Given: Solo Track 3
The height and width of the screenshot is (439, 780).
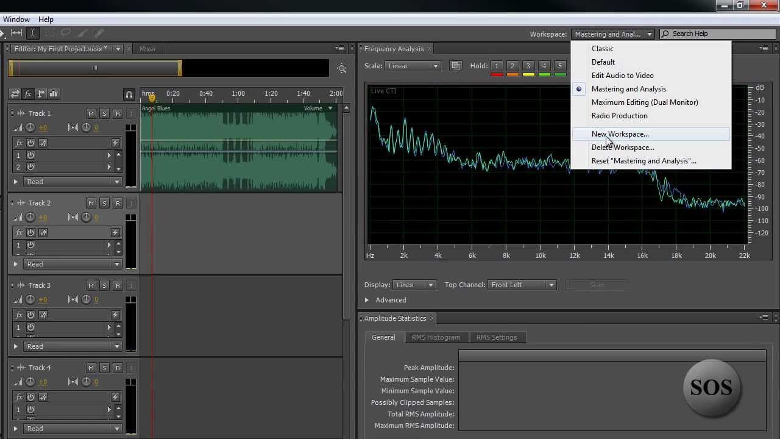Looking at the screenshot, I should tap(104, 285).
